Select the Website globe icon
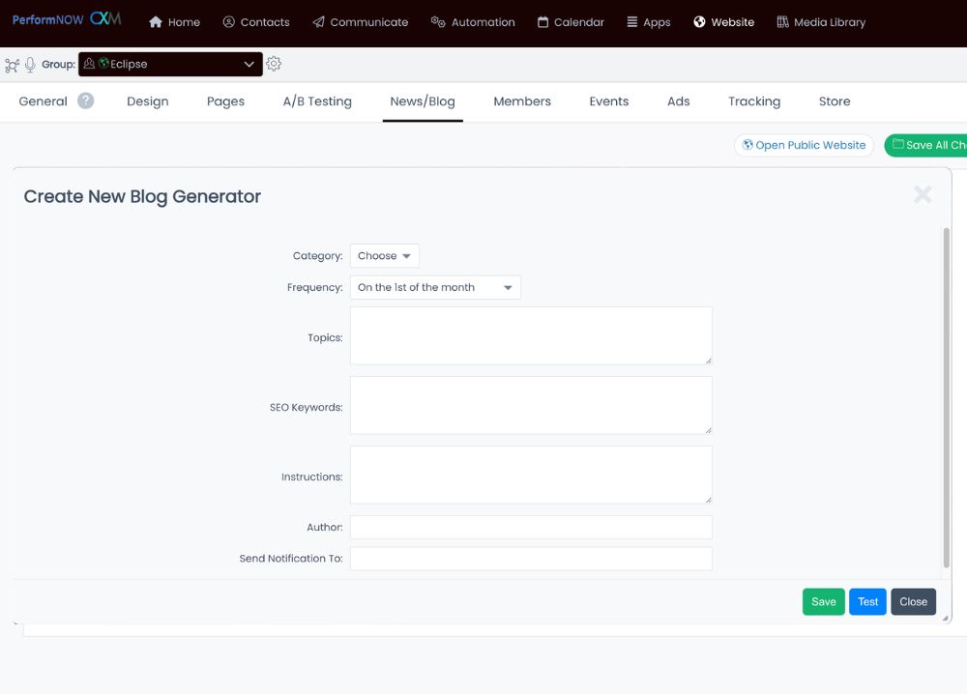The image size is (967, 694). (x=698, y=21)
